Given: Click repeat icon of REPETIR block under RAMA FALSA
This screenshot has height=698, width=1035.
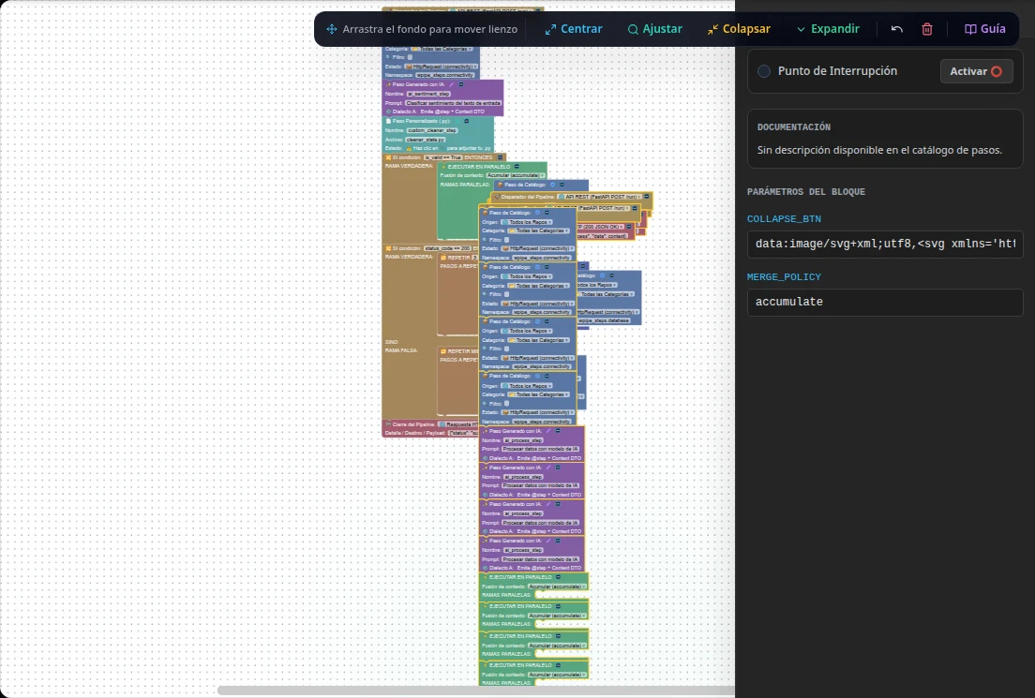Looking at the screenshot, I should 442,351.
